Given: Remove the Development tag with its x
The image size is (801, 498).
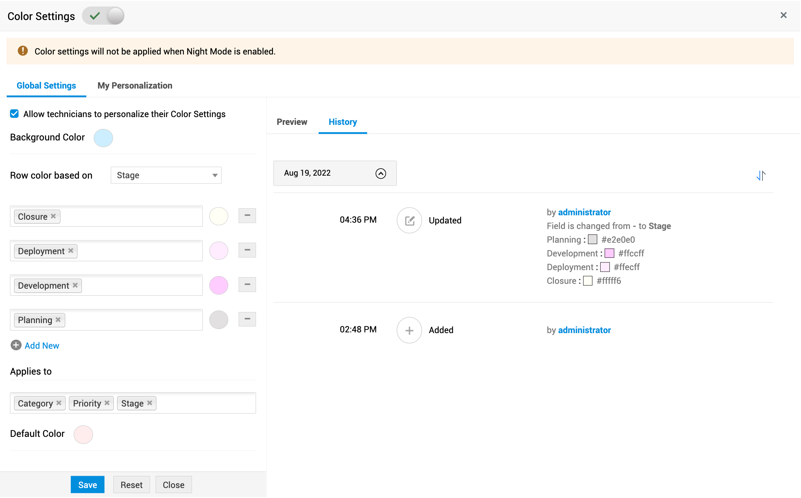Looking at the screenshot, I should (x=75, y=285).
